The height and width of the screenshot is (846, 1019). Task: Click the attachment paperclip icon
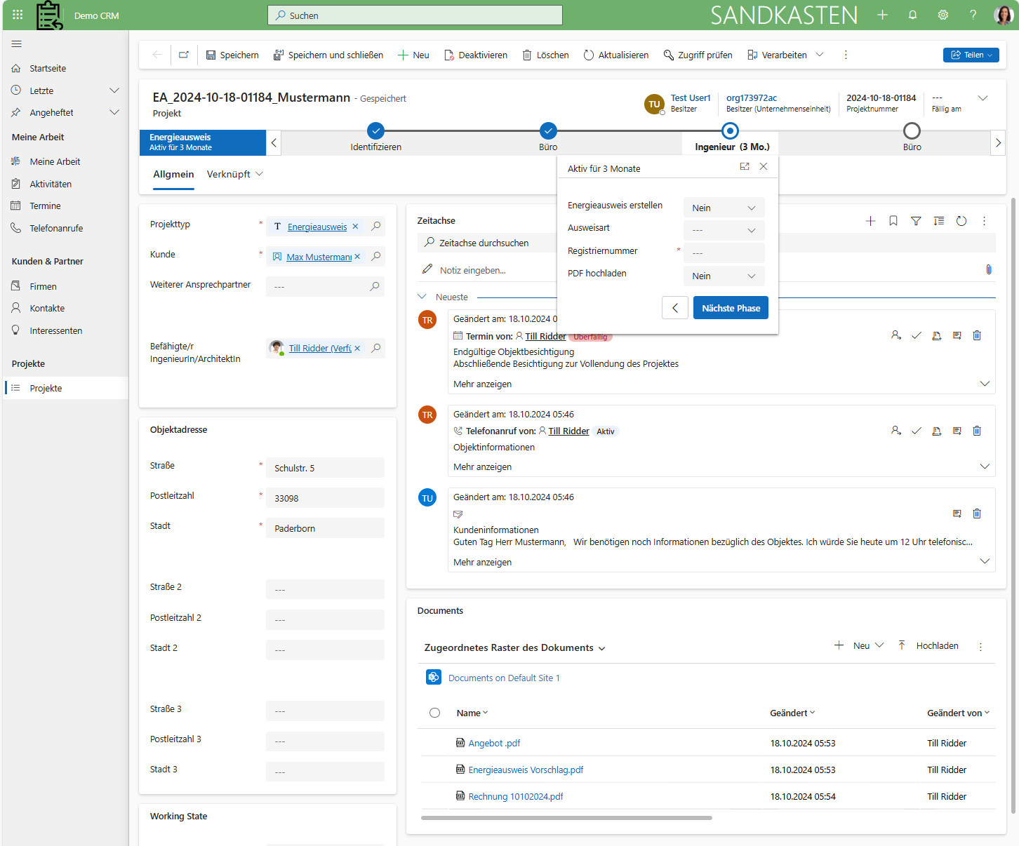click(989, 269)
